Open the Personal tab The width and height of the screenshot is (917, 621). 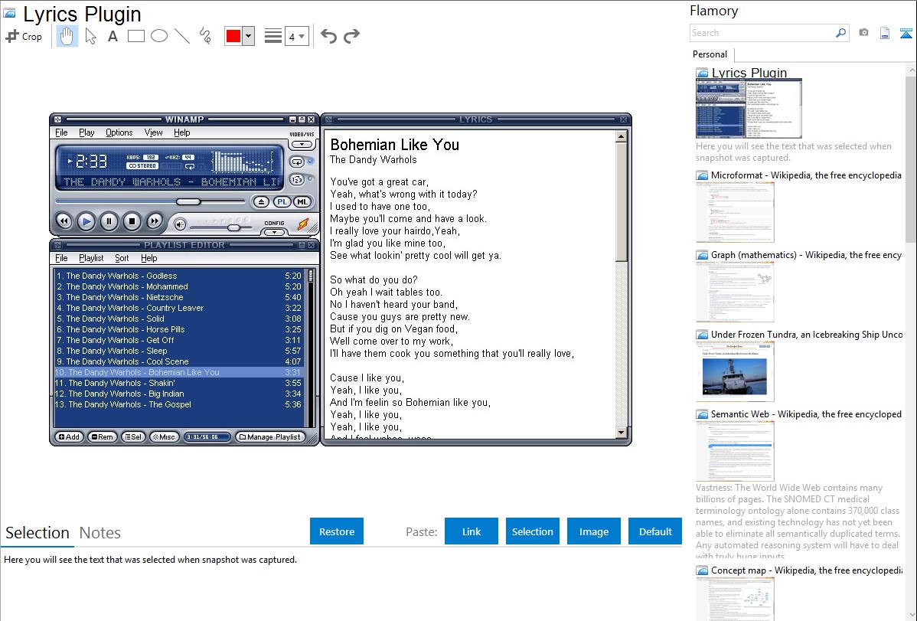(710, 54)
